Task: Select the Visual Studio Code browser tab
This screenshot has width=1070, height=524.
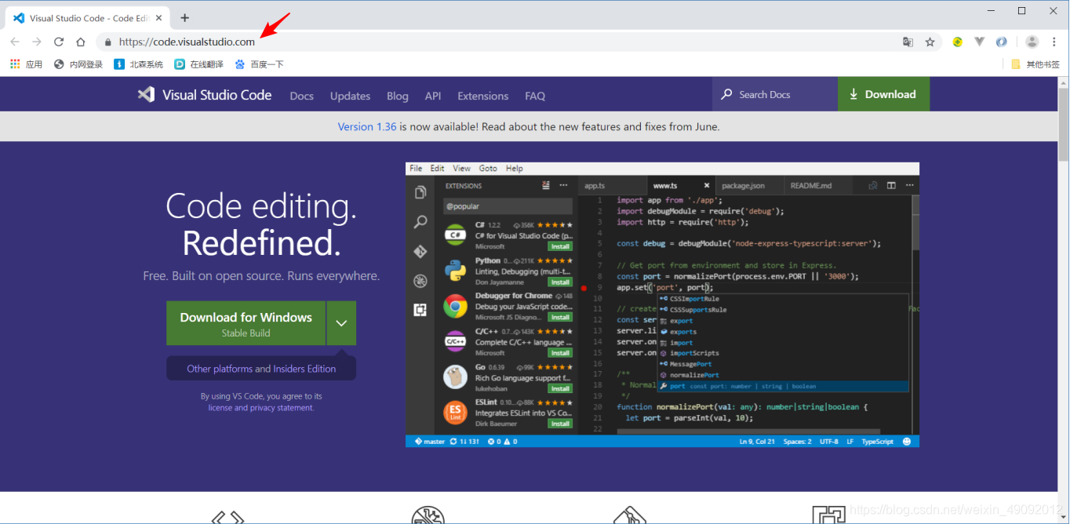Action: pyautogui.click(x=86, y=17)
